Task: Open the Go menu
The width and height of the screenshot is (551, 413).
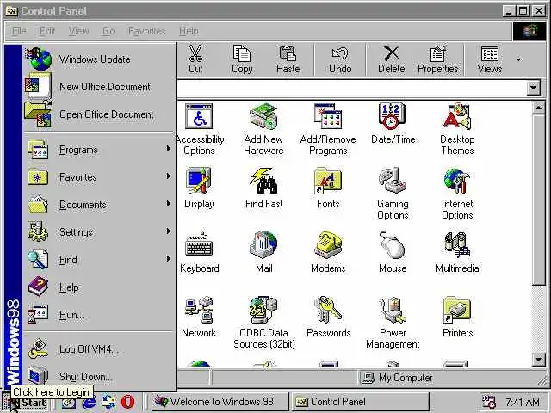Action: coord(108,31)
